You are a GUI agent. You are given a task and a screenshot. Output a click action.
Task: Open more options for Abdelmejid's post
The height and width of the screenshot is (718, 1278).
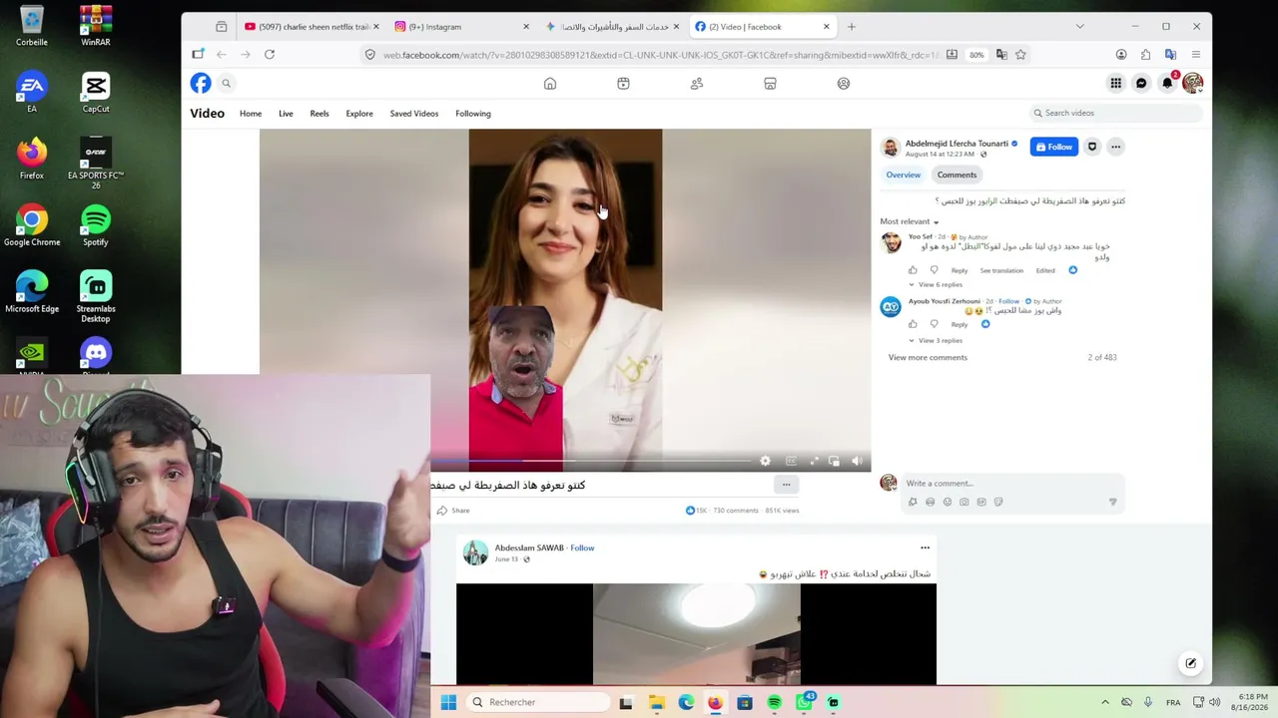tap(1116, 148)
